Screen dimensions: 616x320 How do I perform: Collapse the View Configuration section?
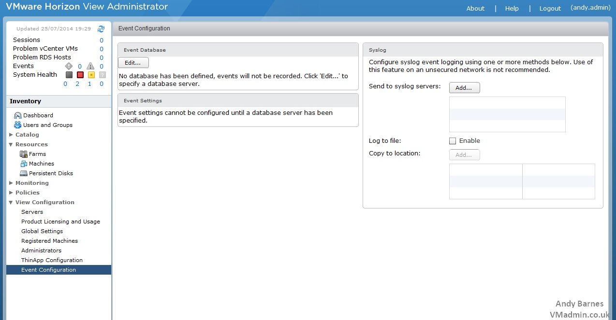11,202
